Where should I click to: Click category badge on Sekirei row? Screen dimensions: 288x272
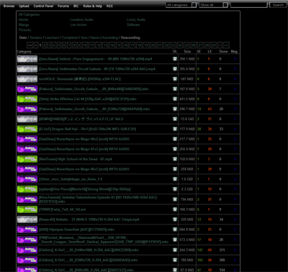pos(27,59)
